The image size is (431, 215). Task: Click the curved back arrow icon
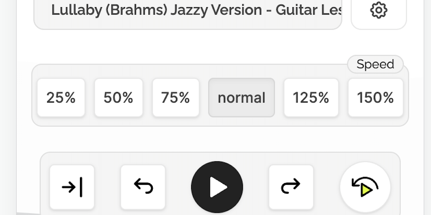tap(143, 187)
